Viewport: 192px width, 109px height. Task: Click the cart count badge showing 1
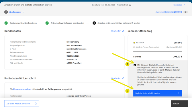pyautogui.click(x=185, y=12)
